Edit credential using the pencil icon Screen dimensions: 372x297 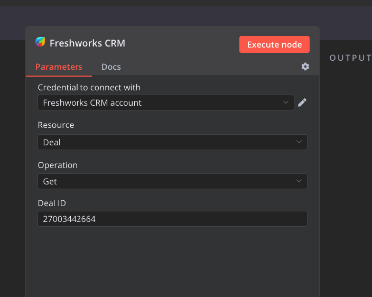click(x=302, y=103)
